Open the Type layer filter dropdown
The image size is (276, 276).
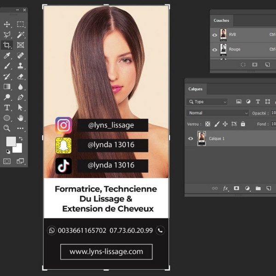(207, 102)
